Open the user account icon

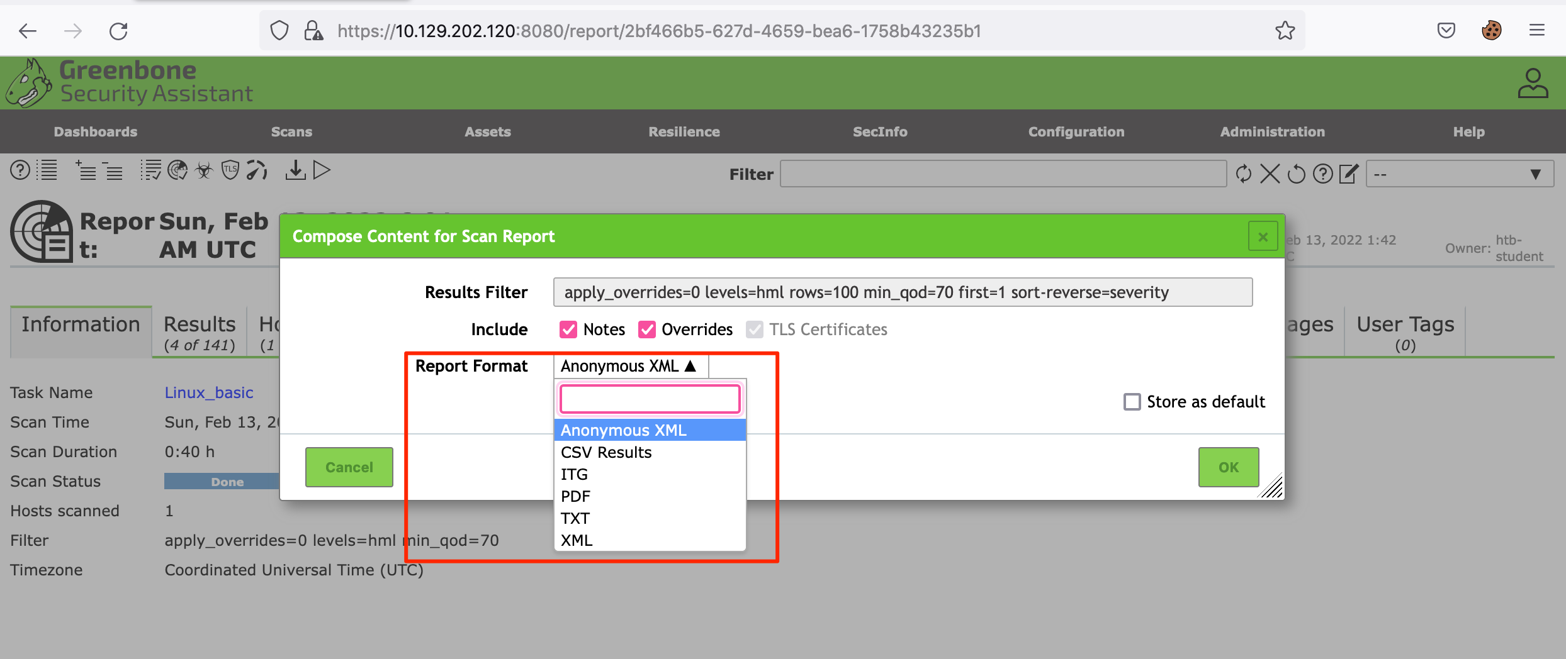(1532, 84)
